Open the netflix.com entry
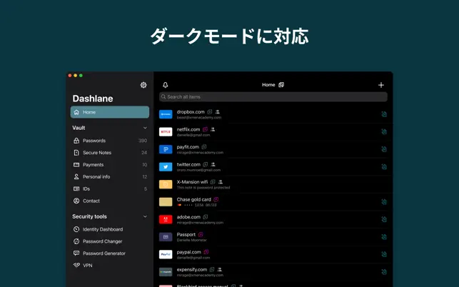 click(x=273, y=132)
